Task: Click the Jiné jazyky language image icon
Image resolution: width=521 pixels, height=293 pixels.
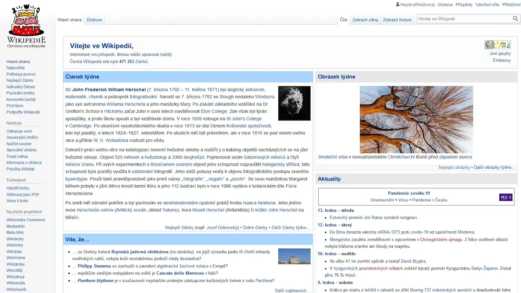Action: point(498,45)
